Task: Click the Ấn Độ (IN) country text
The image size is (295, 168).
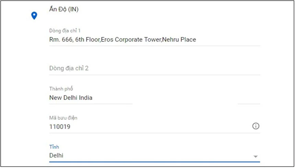Action: click(x=64, y=10)
